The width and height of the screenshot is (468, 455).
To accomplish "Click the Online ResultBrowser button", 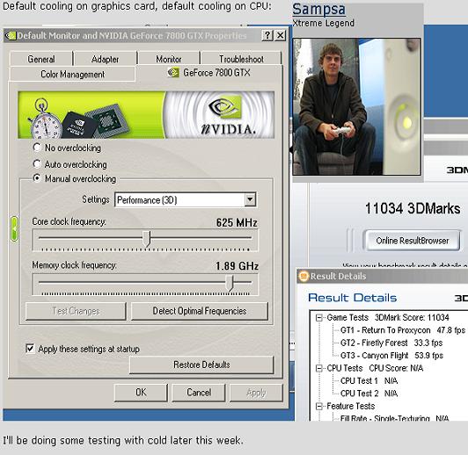I will 412,241.
